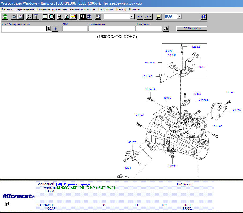Open the section index map icon
The width and height of the screenshot is (243, 213).
click(x=21, y=17)
